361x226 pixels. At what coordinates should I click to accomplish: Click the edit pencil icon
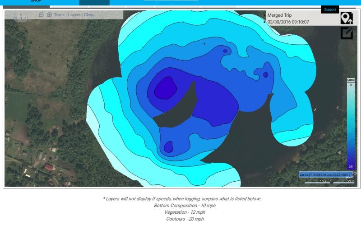click(x=347, y=33)
